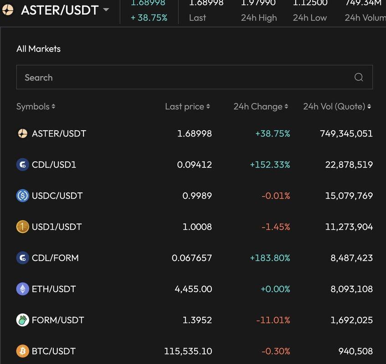This screenshot has height=364, width=386.
Task: Sort by Last price column
Action: pos(188,106)
